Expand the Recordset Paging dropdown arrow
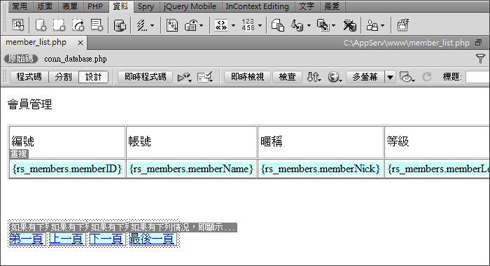This screenshot has width=490, height=266. (233, 26)
